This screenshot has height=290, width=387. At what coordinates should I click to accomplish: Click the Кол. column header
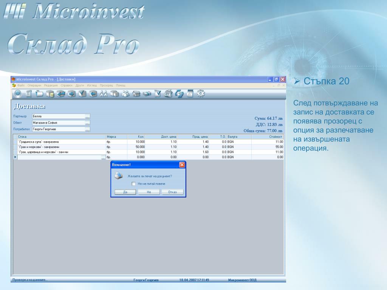click(136, 137)
